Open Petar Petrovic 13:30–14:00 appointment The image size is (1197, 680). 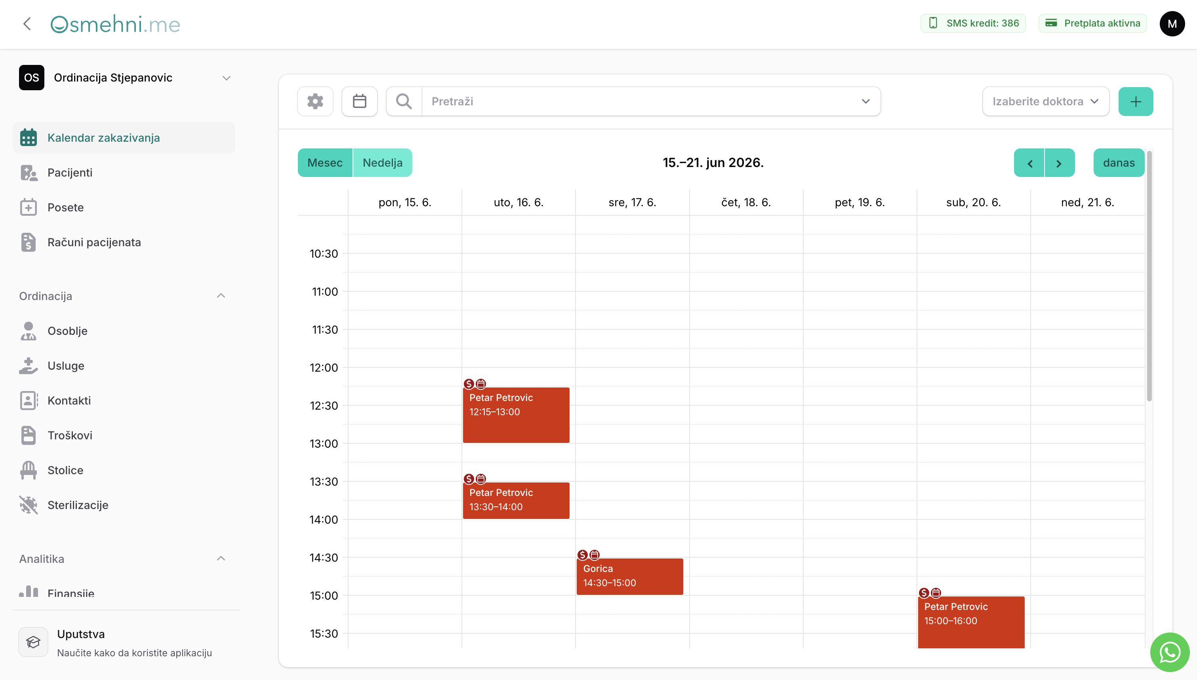click(x=516, y=500)
